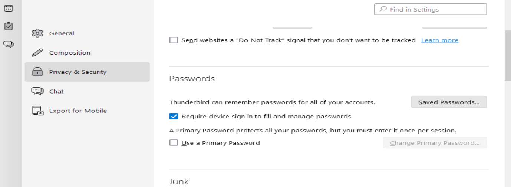
Task: Open the Chat space in left toolbar
Action: [8, 45]
